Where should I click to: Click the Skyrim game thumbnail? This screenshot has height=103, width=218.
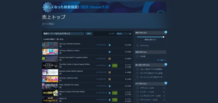50,65
